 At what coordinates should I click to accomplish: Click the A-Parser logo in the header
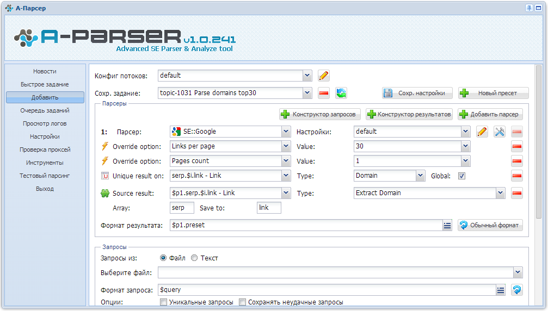point(125,40)
